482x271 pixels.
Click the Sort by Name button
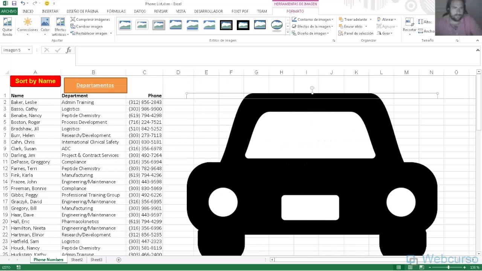coord(35,81)
